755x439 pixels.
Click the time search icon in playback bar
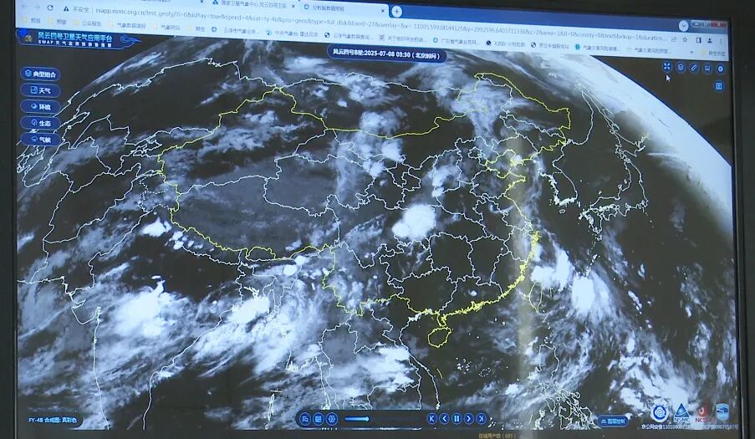point(305,419)
